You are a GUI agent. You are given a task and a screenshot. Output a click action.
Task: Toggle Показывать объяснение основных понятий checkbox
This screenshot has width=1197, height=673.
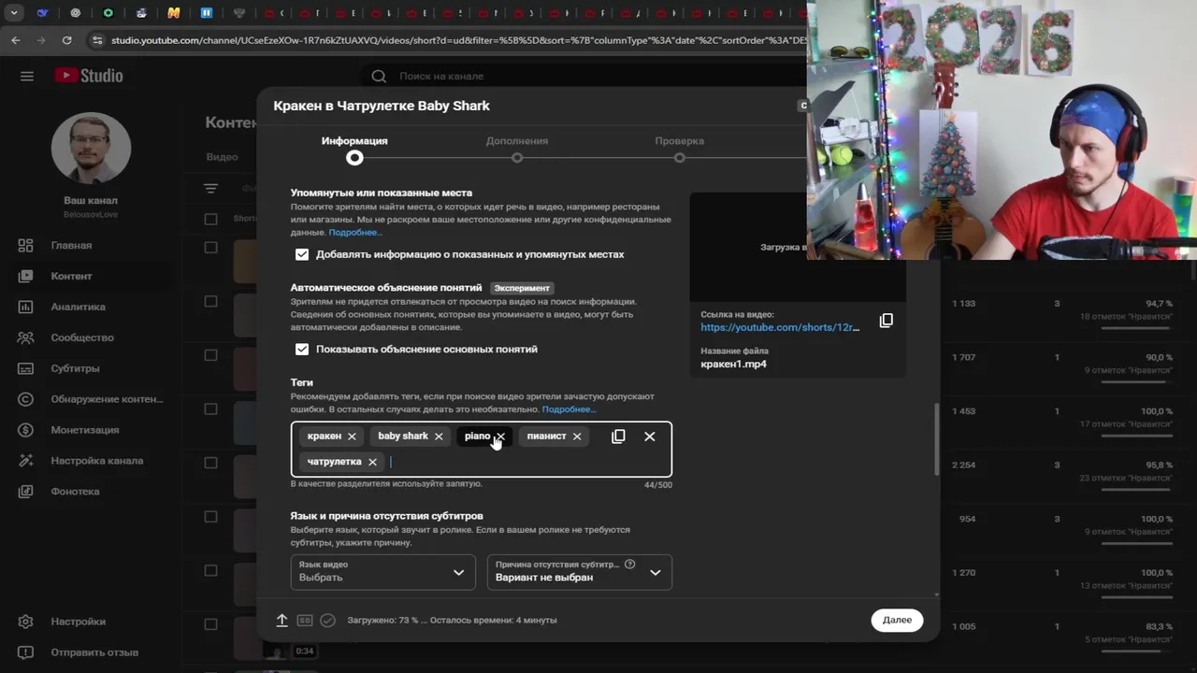click(302, 350)
